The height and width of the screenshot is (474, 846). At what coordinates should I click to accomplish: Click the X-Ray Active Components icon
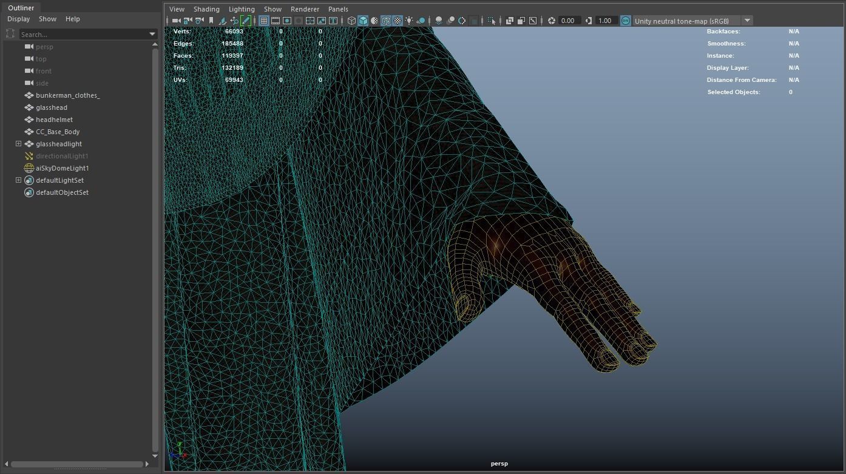(521, 21)
